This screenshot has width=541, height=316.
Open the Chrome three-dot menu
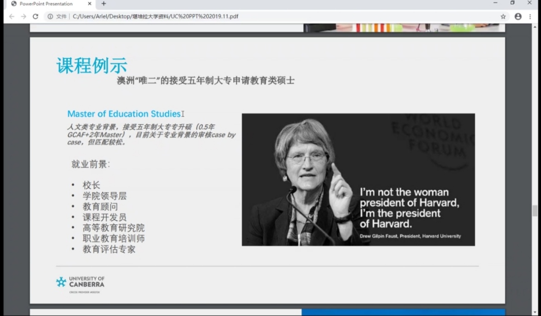click(x=530, y=17)
